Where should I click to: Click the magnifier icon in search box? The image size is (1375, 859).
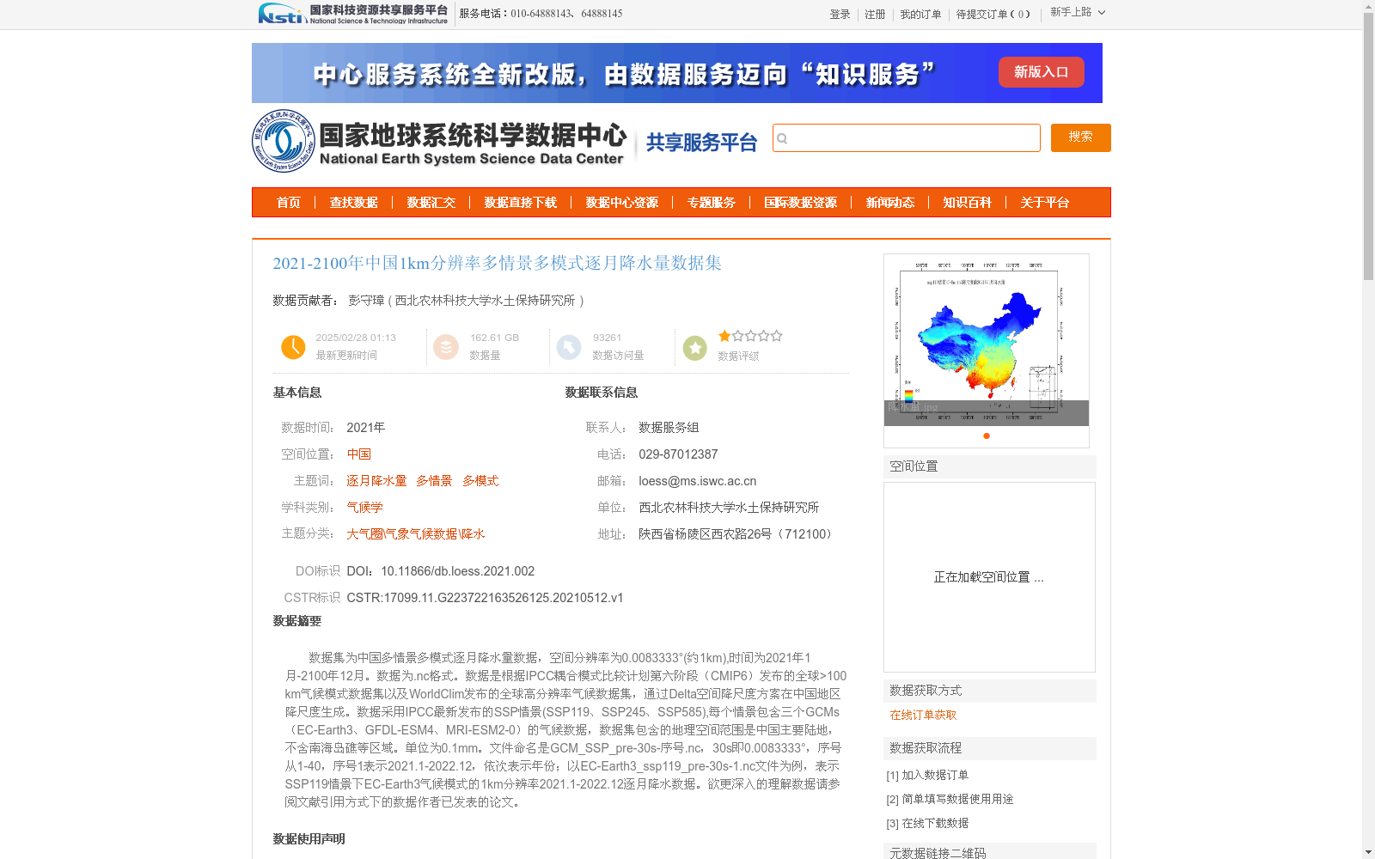(782, 138)
